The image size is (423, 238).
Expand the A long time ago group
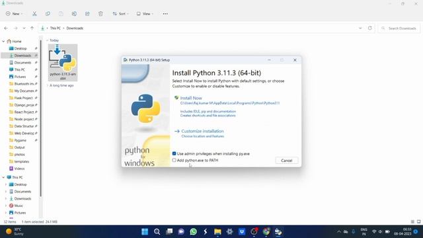coord(48,85)
